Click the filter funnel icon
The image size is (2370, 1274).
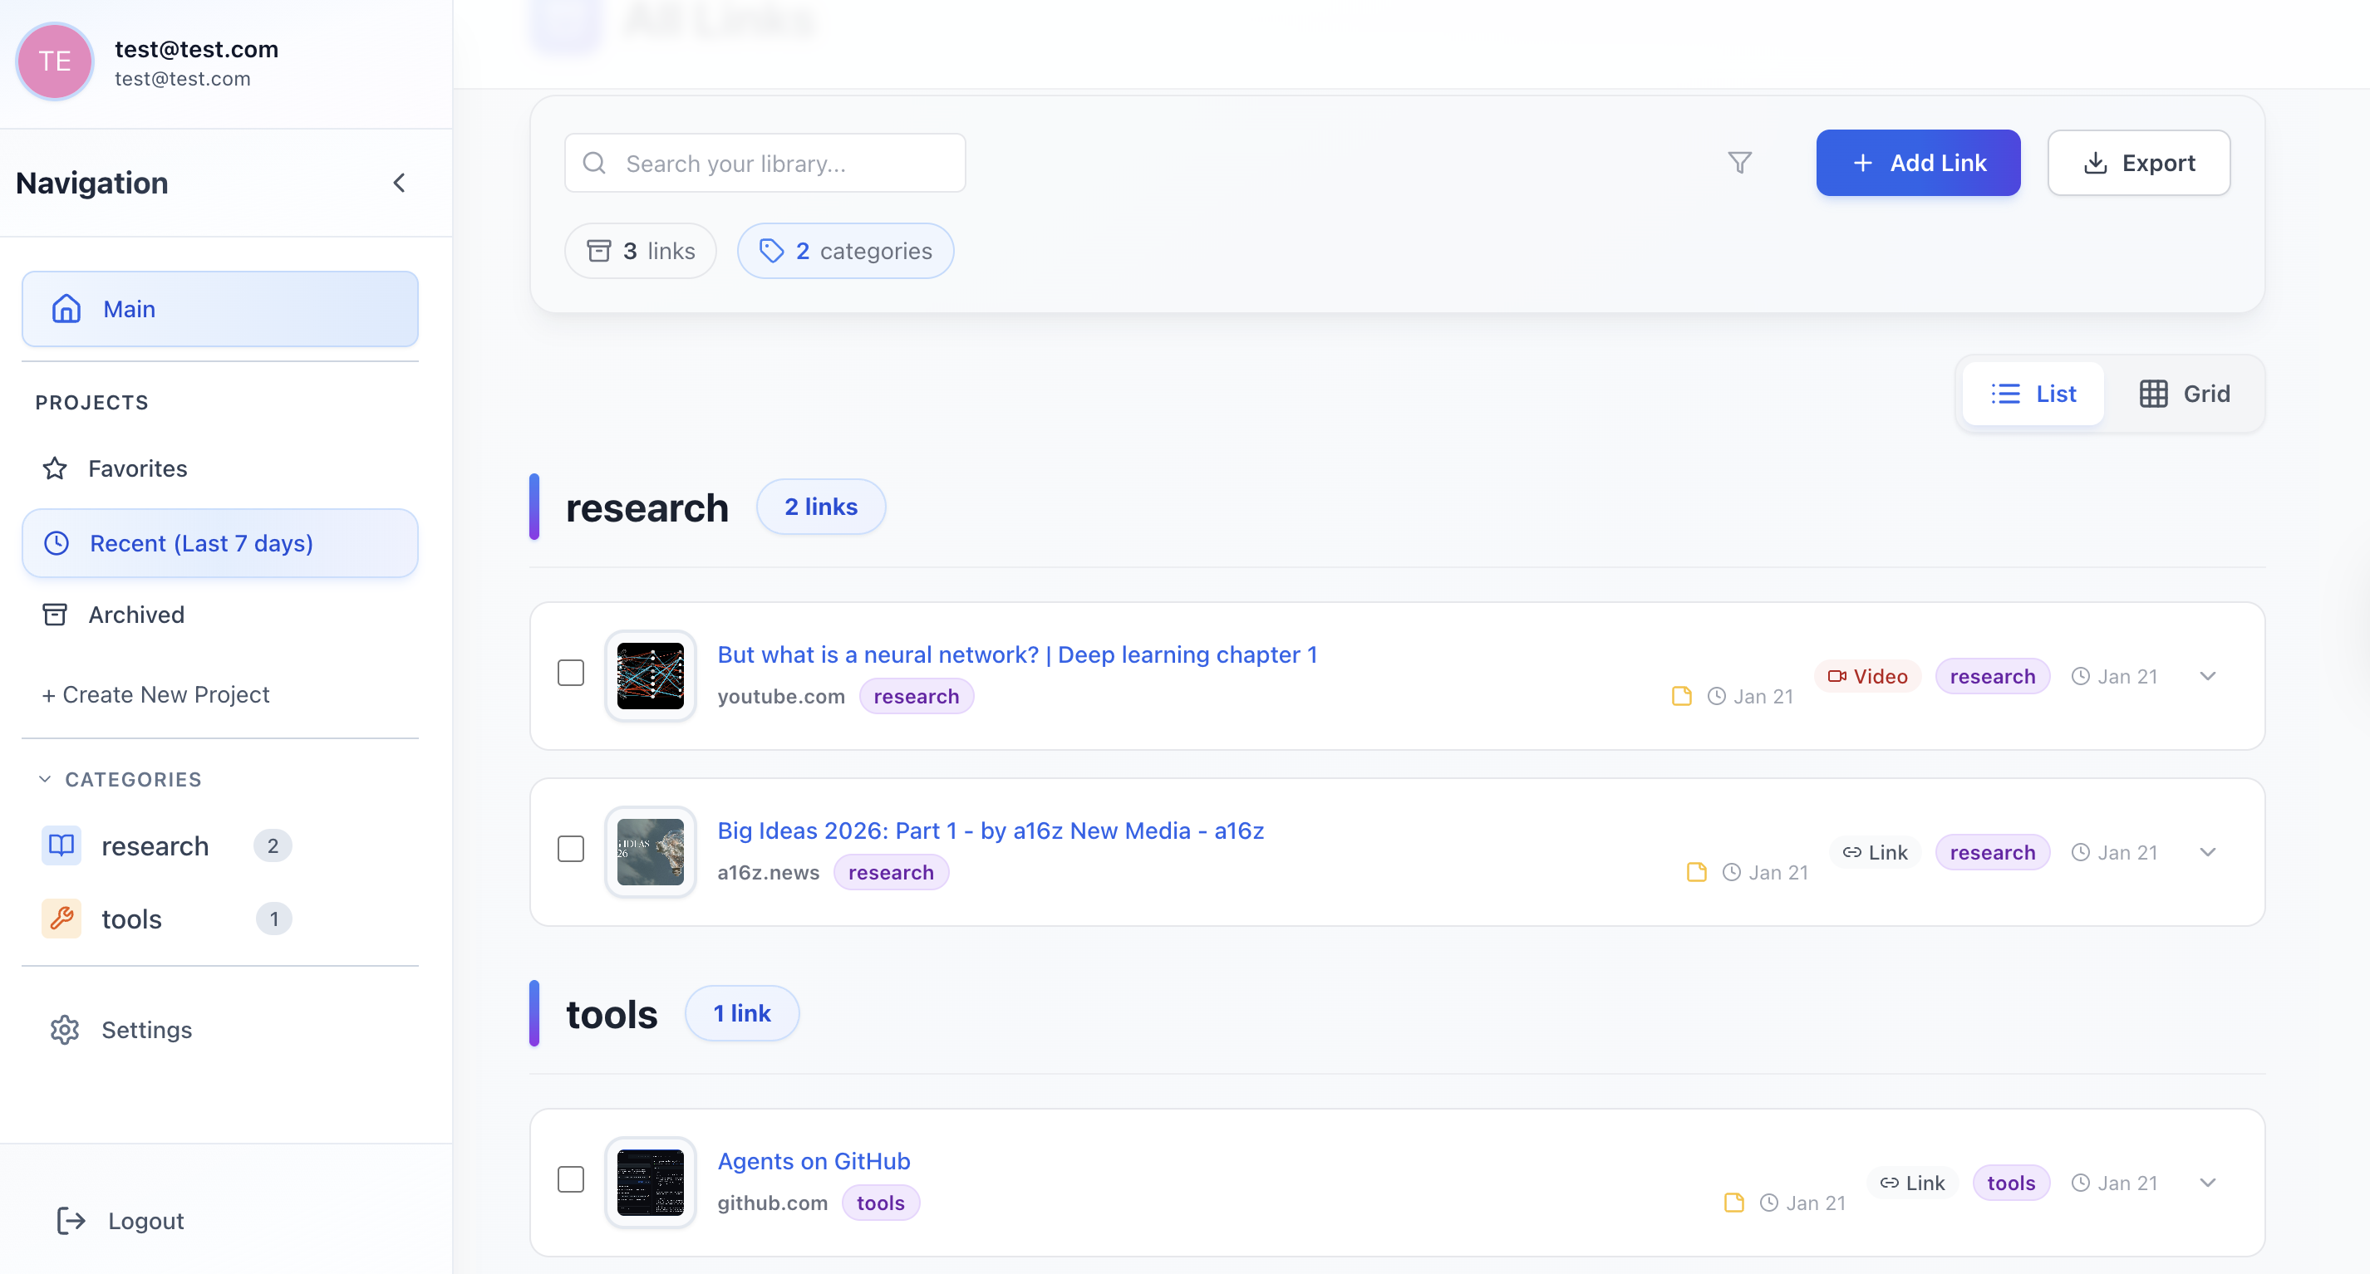pyautogui.click(x=1738, y=163)
